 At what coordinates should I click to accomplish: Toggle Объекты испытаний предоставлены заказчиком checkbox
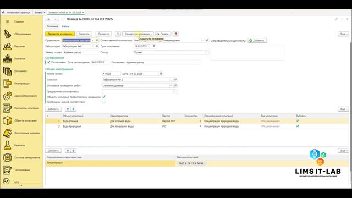[x=104, y=97]
